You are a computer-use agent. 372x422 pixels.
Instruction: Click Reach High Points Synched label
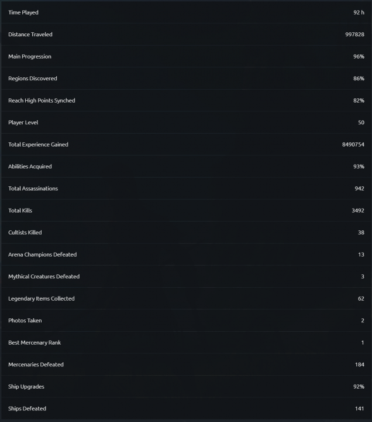[x=42, y=101]
